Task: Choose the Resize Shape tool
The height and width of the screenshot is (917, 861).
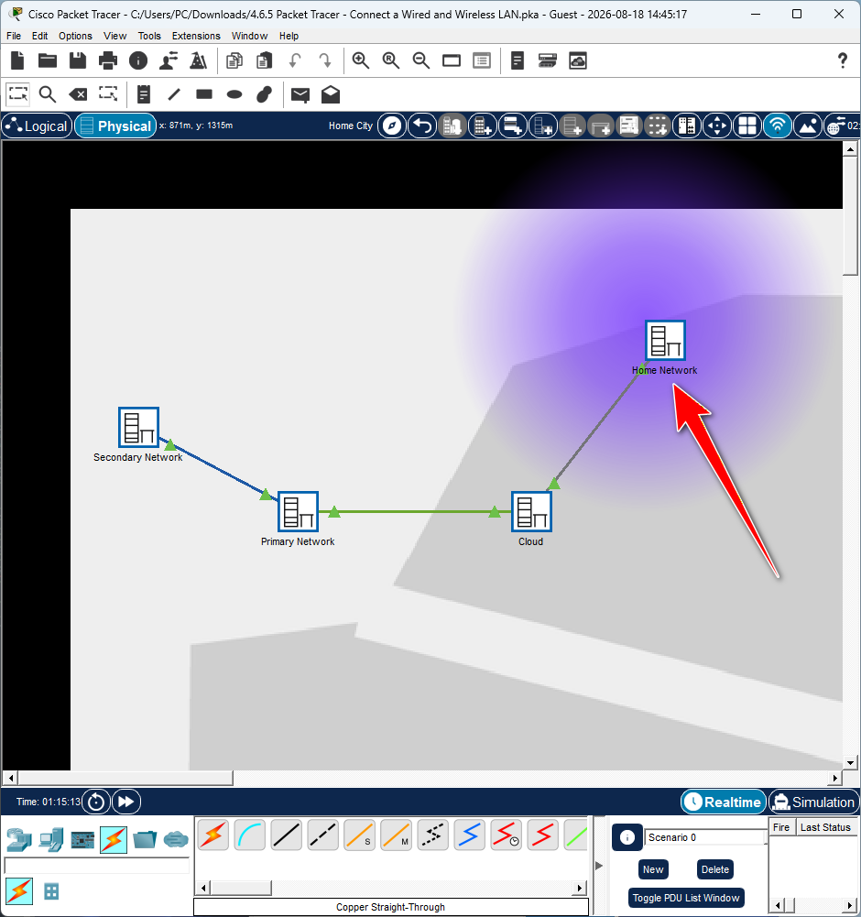Action: coord(108,93)
